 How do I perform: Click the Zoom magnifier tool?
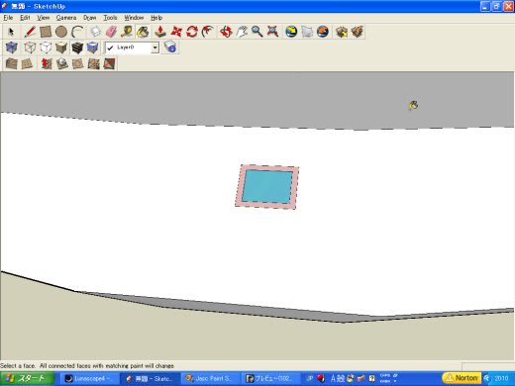click(x=257, y=32)
